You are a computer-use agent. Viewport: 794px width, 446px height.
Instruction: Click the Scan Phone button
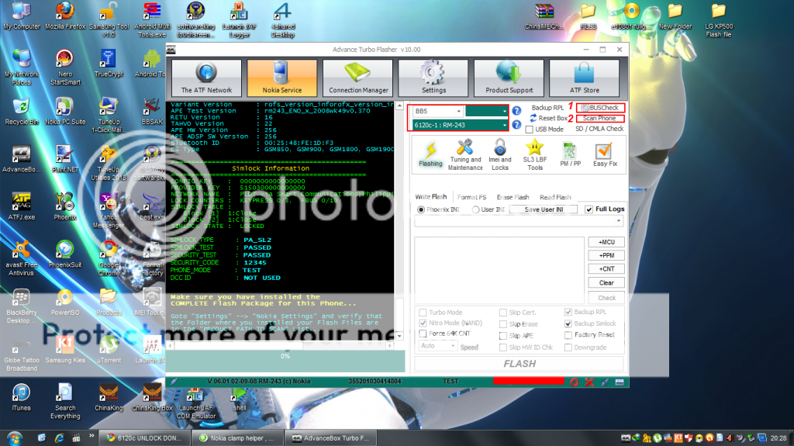(601, 118)
